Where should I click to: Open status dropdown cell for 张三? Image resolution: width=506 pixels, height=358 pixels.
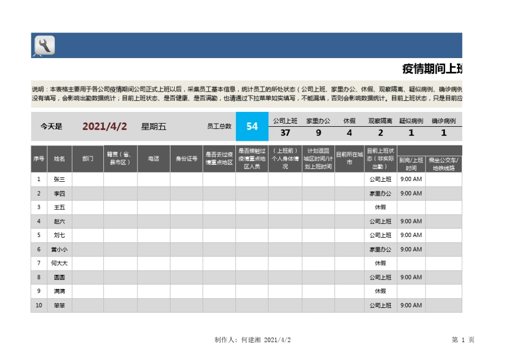click(x=380, y=179)
